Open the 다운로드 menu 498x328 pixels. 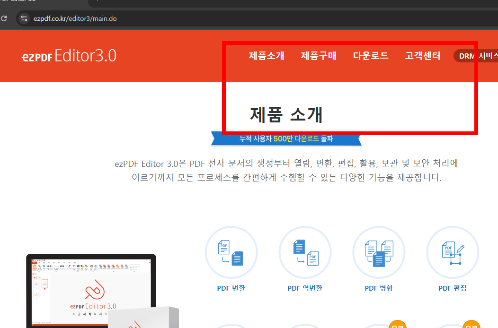[371, 56]
